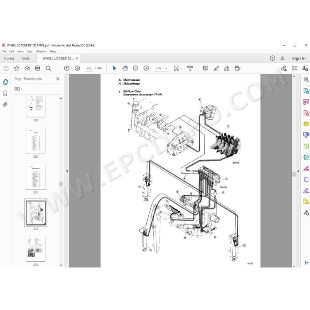Viewport: 310px width, 310px height.
Task: Open the notifications bell icon
Action: tap(283, 58)
